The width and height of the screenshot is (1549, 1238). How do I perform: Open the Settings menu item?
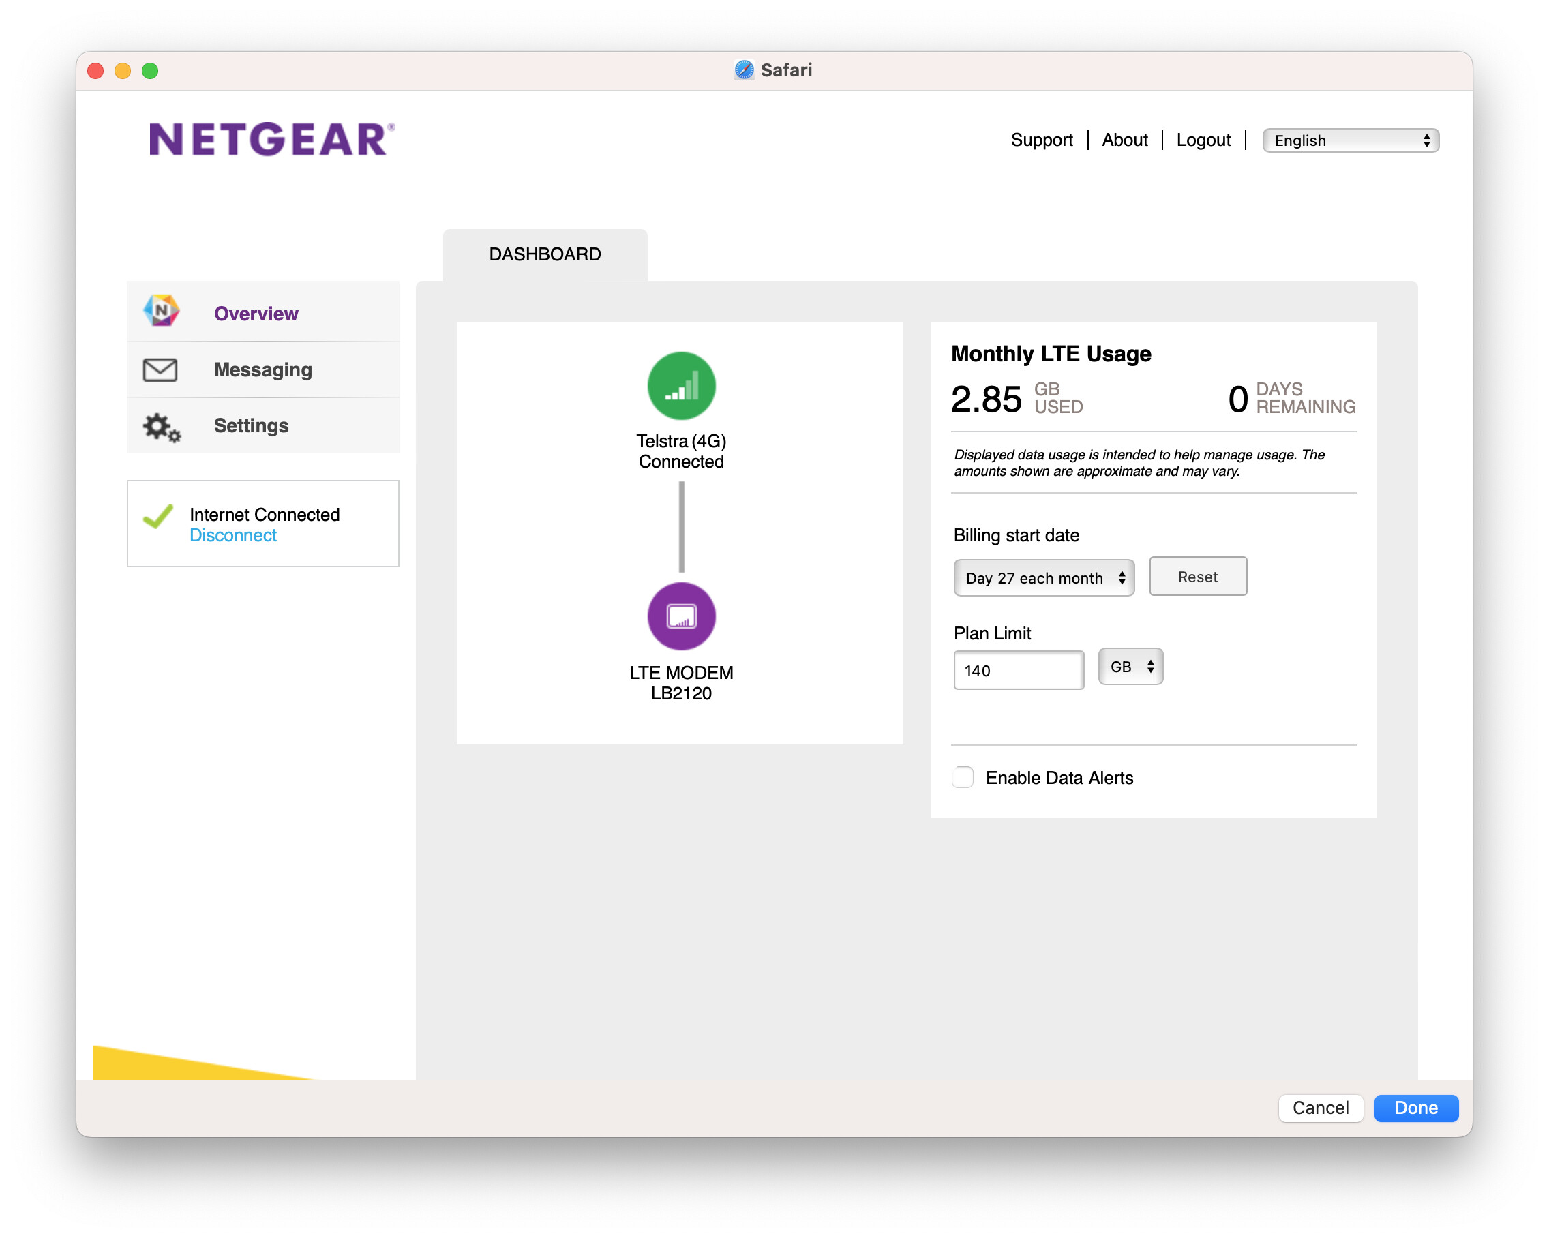click(263, 425)
